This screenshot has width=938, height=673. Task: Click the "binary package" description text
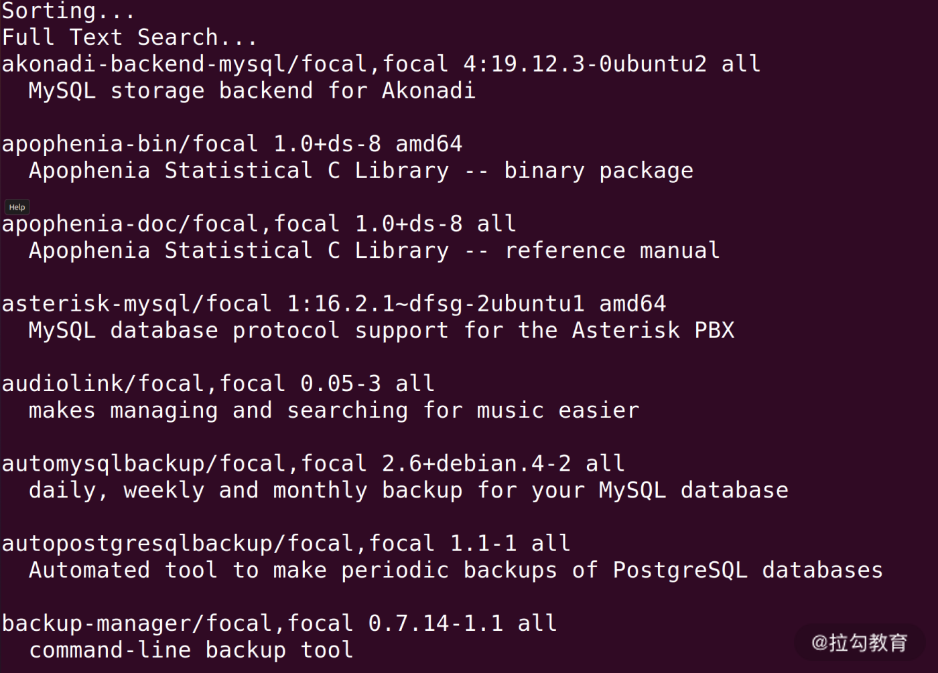[x=598, y=171]
